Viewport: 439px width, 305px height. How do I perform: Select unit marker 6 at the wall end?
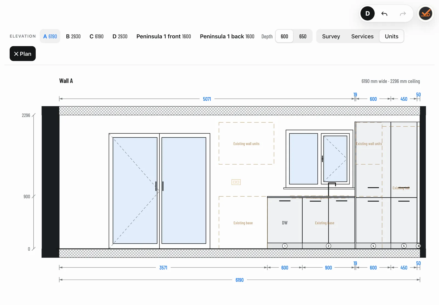coord(418,246)
